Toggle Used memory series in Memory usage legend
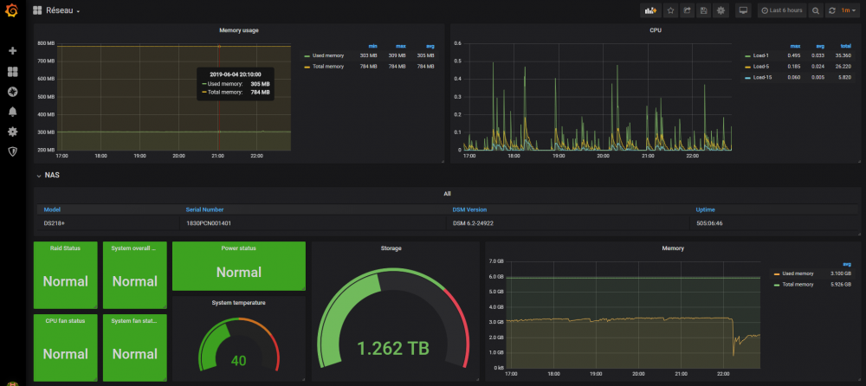866x386 pixels. pyautogui.click(x=328, y=55)
